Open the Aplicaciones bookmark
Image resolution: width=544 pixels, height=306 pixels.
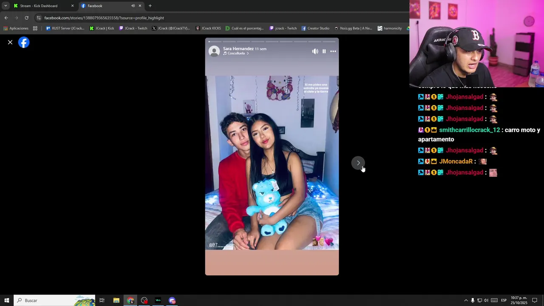pos(16,28)
